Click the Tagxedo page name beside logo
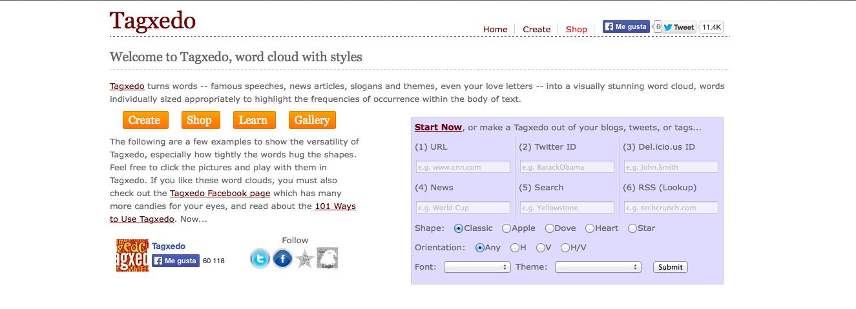Viewport: 856px width, 309px height. click(x=169, y=246)
